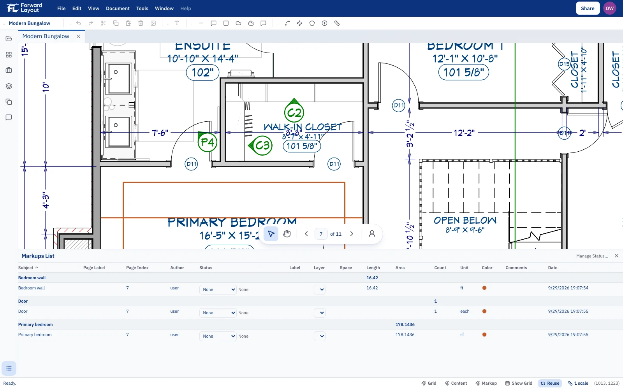Viewport: 623px width, 389px height.
Task: Toggle Content snap in status bar
Action: pos(456,383)
